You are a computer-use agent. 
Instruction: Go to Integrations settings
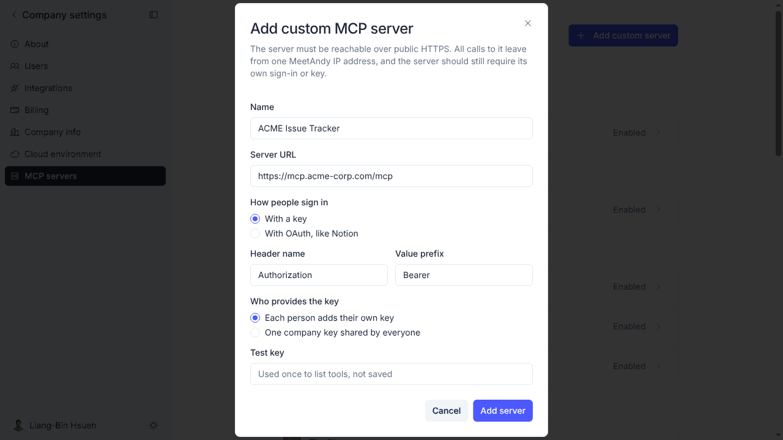click(85, 88)
